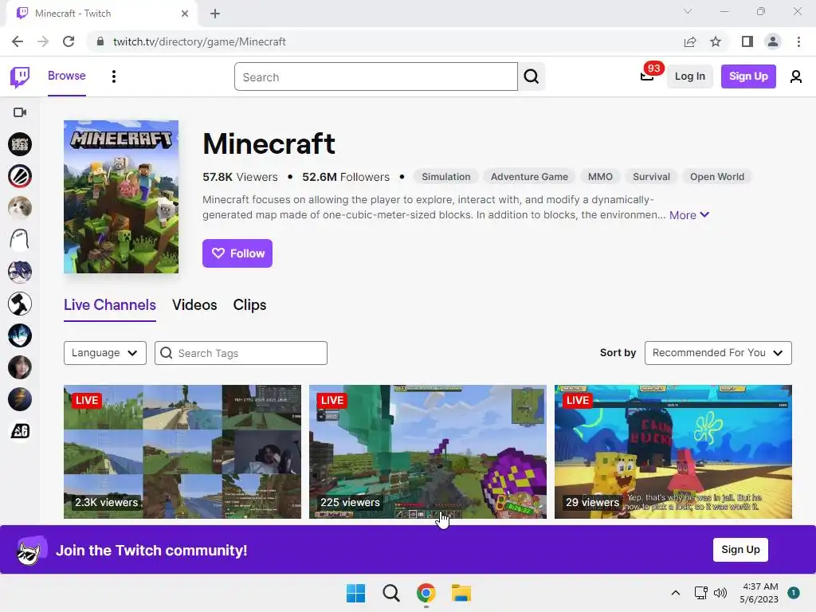The width and height of the screenshot is (816, 612).
Task: Open the Recommended For You sort dropdown
Action: (x=718, y=353)
